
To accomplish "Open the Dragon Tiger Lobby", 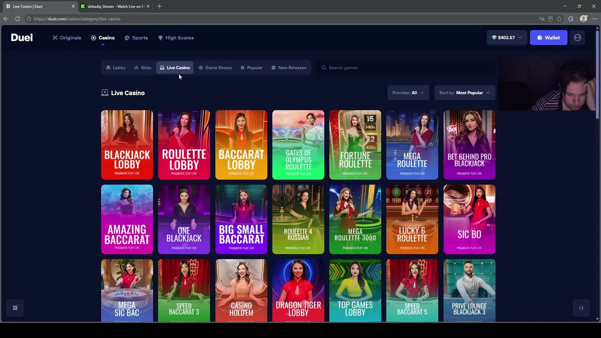I will [298, 291].
